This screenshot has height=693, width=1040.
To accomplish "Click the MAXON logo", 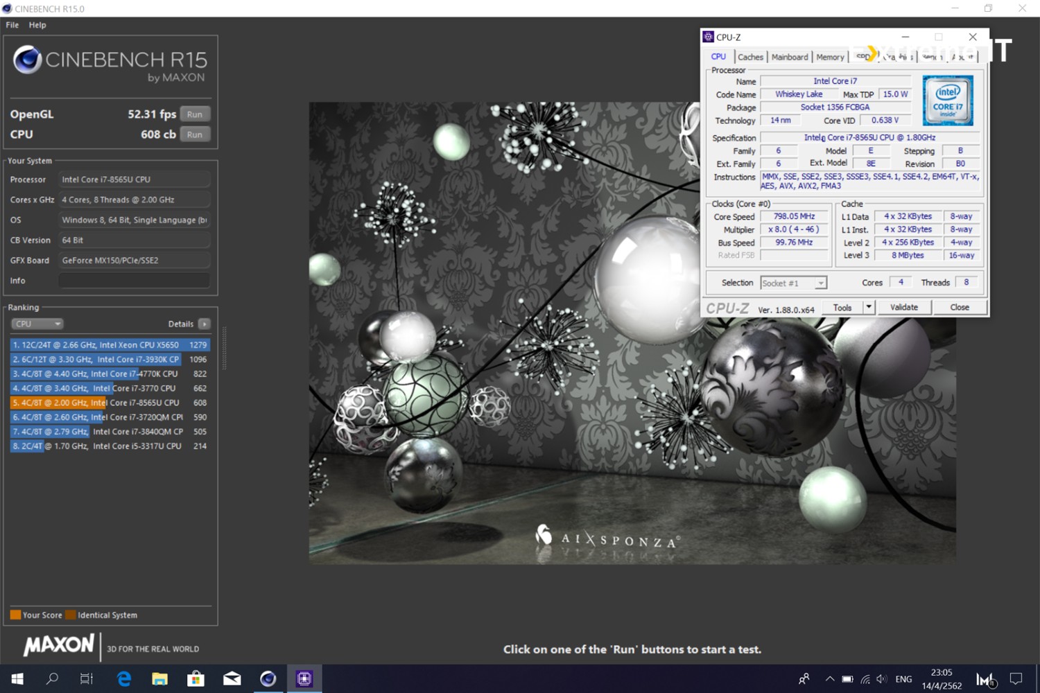I will 58,645.
